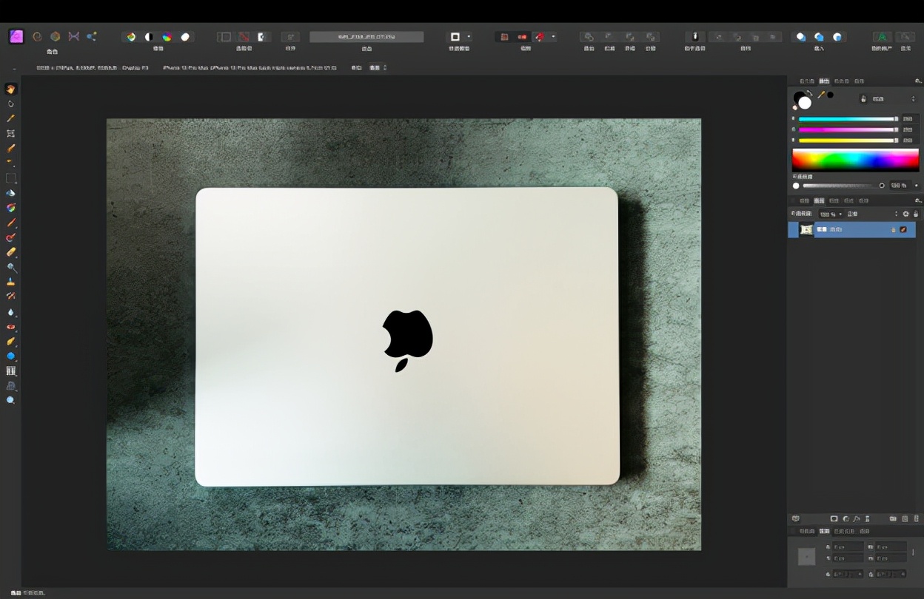Toggle visibility of the selected layer
The width and height of the screenshot is (924, 599).
[x=903, y=230]
